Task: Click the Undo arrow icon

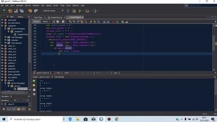Action: [30, 11]
